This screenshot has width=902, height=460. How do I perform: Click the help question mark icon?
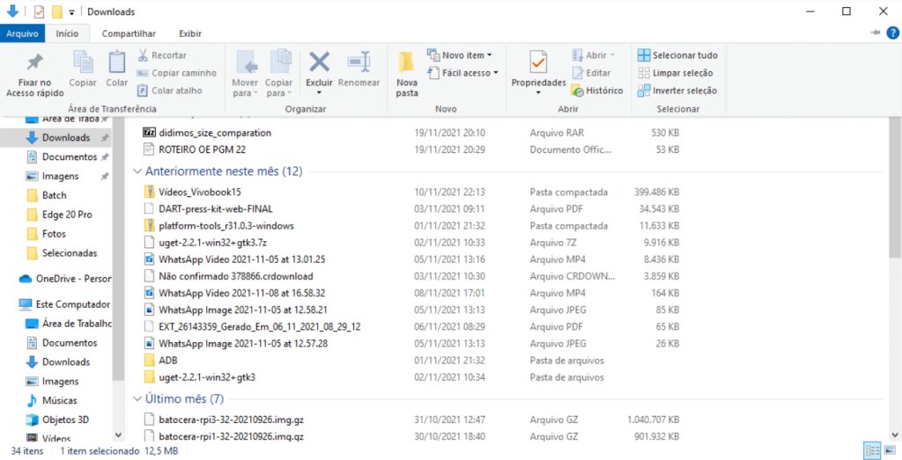coord(892,33)
